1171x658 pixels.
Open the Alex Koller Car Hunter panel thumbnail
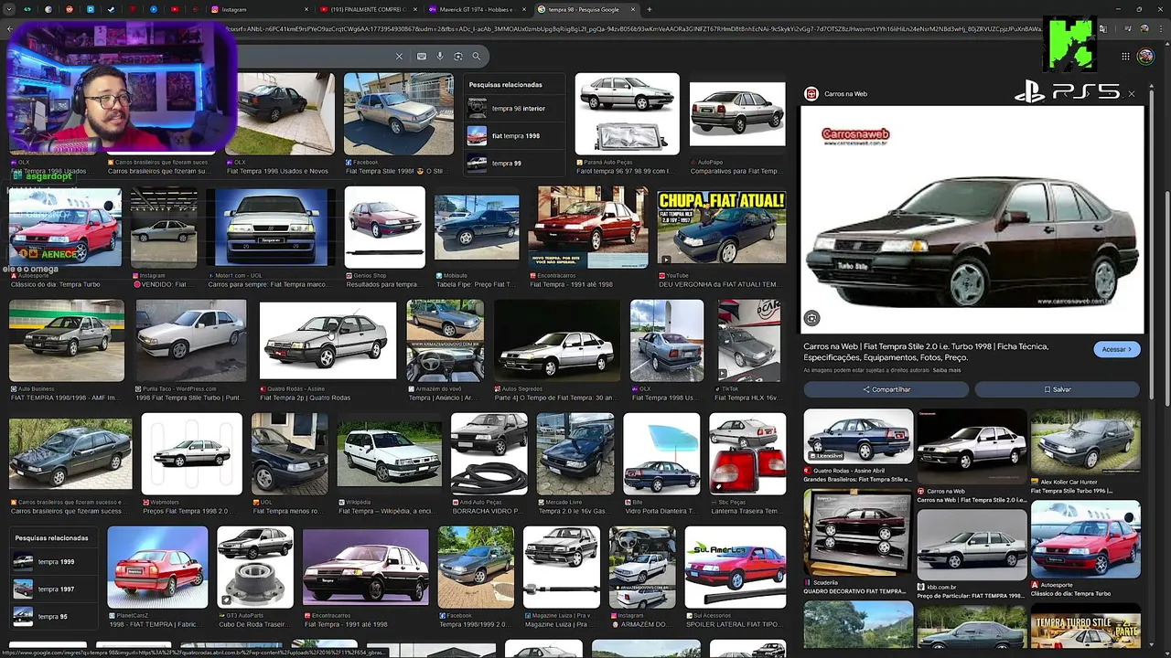pyautogui.click(x=1085, y=441)
